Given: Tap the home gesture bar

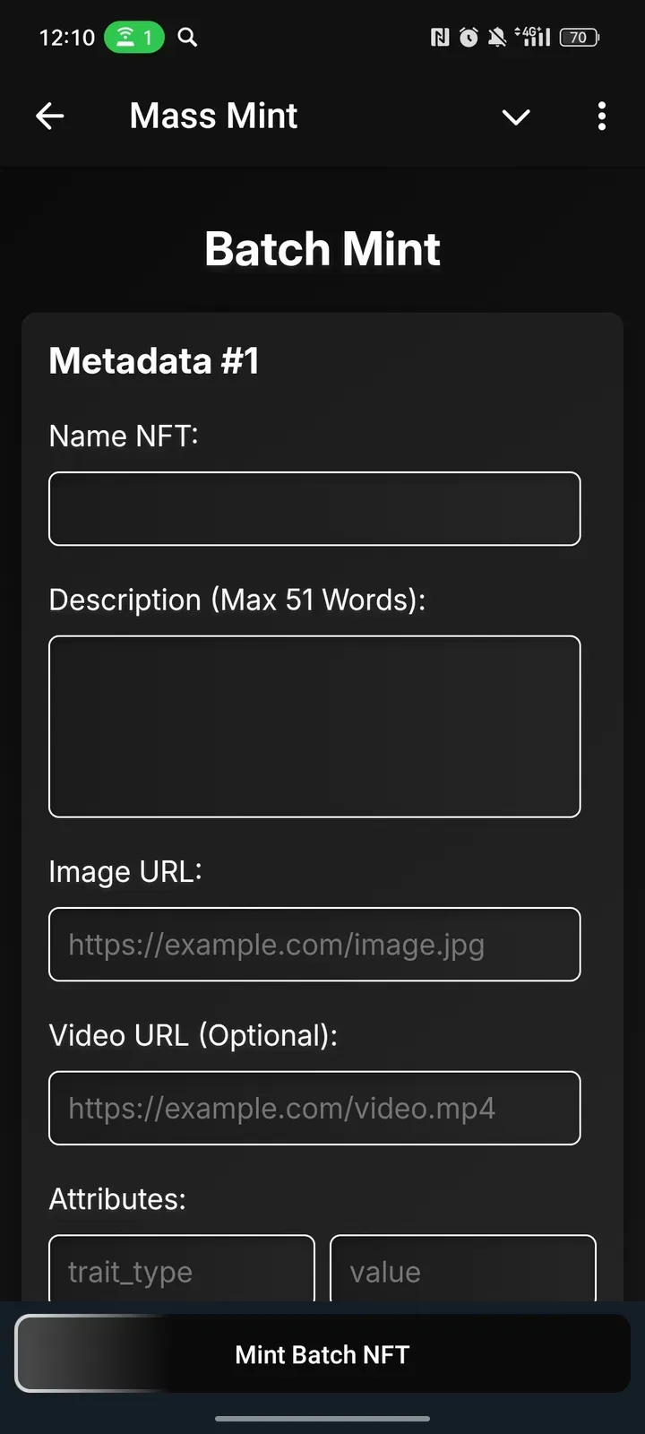Looking at the screenshot, I should (322, 1419).
